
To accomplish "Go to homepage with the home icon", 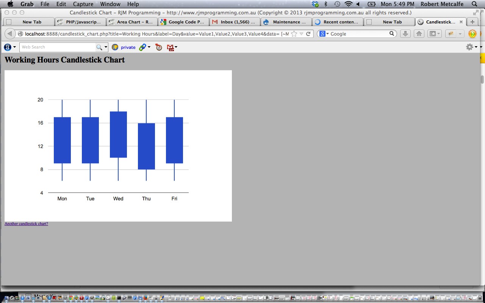I will (419, 34).
